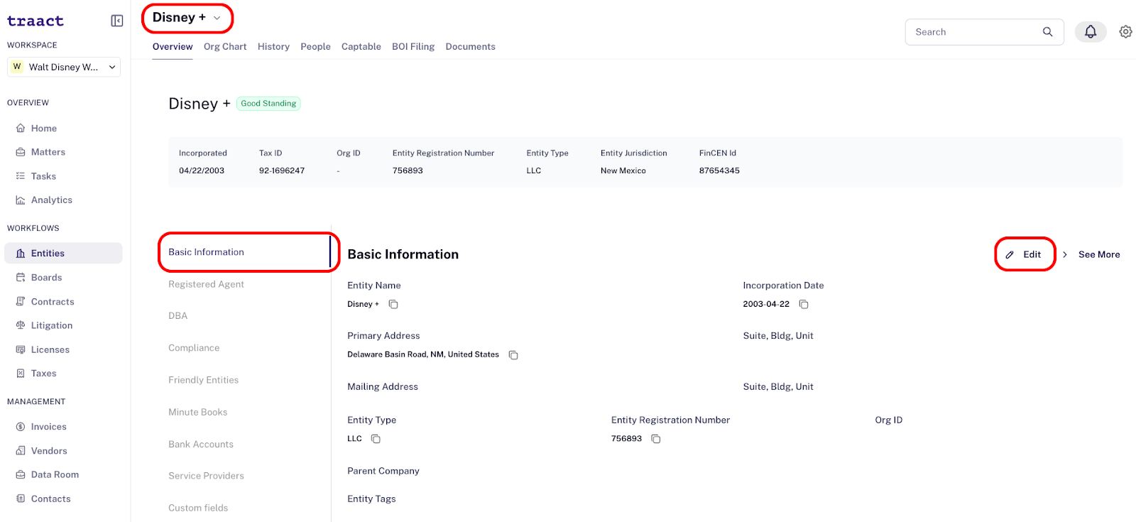Open the Org Chart tab
Image resolution: width=1136 pixels, height=522 pixels.
pos(225,47)
